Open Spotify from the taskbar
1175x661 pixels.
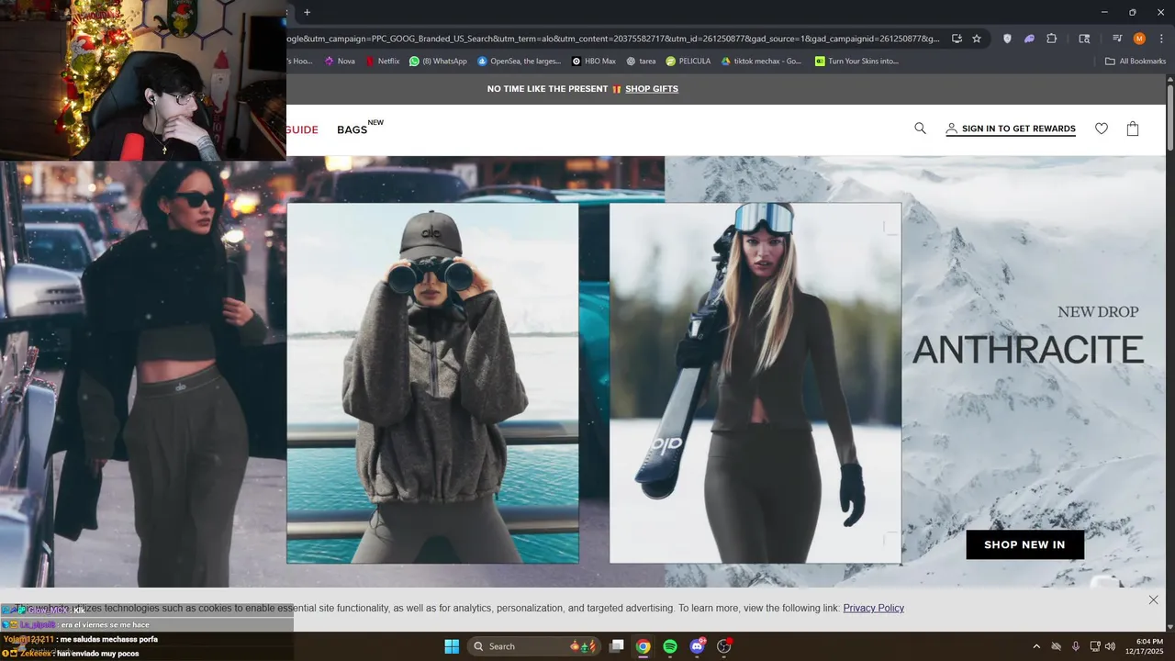coord(670,646)
